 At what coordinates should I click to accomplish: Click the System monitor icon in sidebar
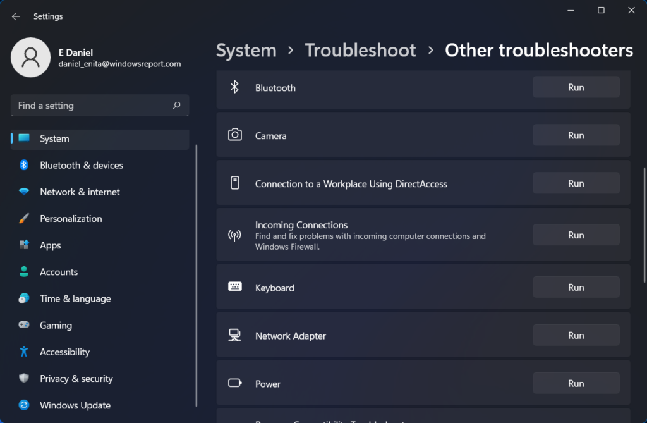(24, 138)
